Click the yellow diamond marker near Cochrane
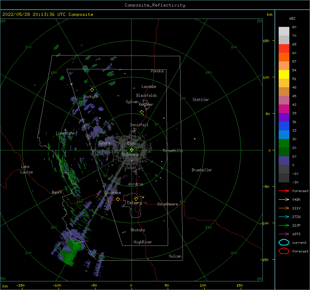The height and width of the screenshot is (290, 310). [x=118, y=199]
